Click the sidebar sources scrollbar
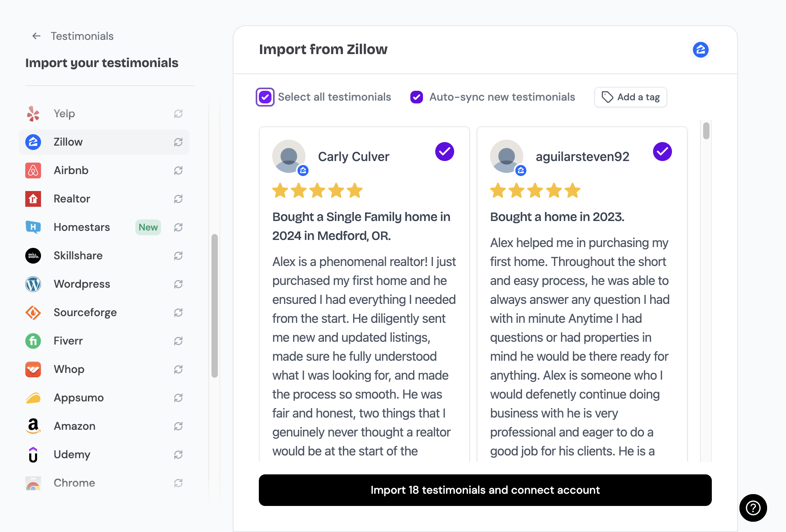This screenshot has width=786, height=532. [x=215, y=306]
